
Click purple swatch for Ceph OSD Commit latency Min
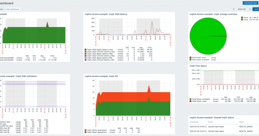[x=86, y=60]
